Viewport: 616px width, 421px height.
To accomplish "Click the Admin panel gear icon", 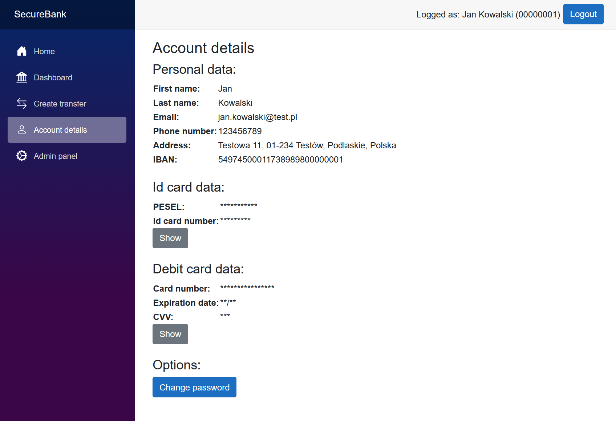I will [22, 156].
